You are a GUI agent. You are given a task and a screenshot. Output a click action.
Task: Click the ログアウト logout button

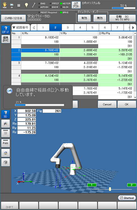tap(76, 5)
